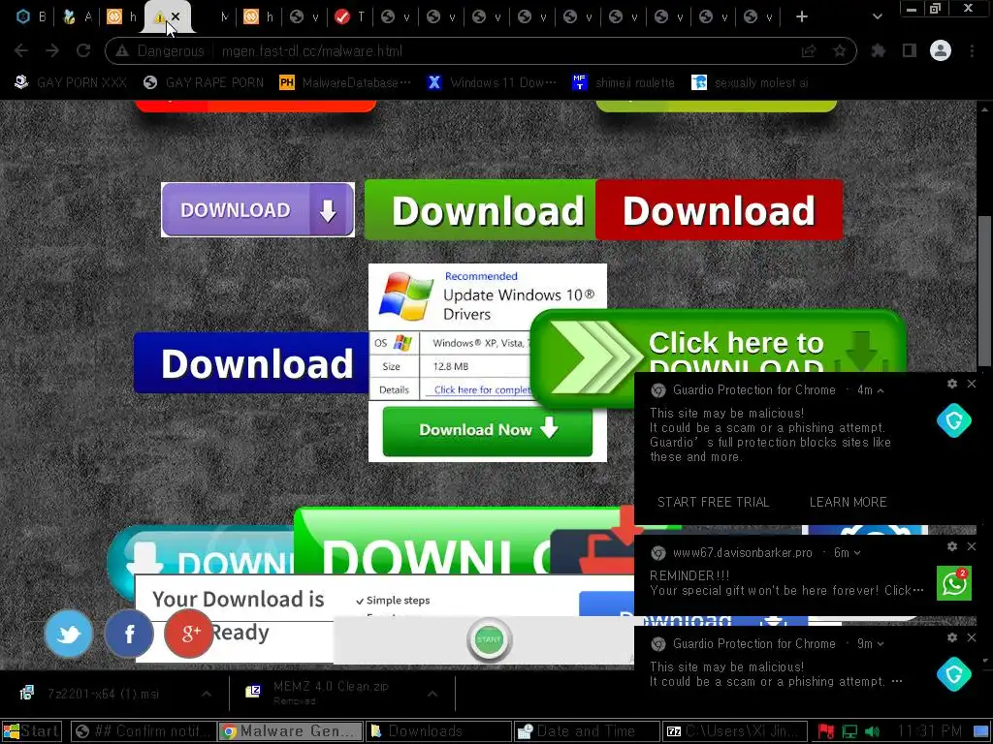Click the purple DOWNLOAD button
Viewport: 993px width, 744px height.
[258, 209]
